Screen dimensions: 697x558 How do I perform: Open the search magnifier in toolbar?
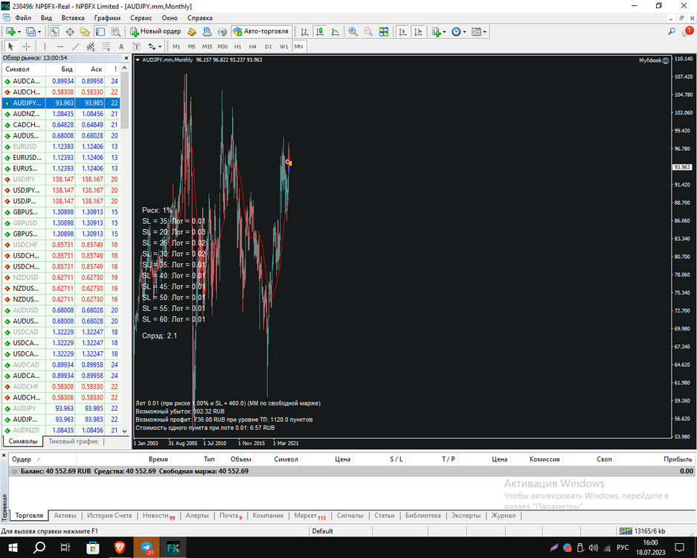pyautogui.click(x=672, y=31)
